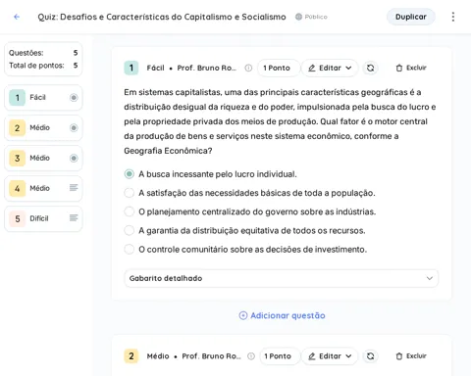Screen dimensions: 471x376
Task: Select answer about 'planejamento centralizado do governo'
Action: (130, 211)
